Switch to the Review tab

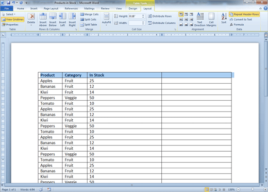[105, 8]
